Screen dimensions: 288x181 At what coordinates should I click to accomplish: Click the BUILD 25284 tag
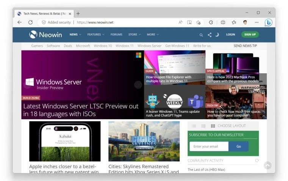pos(31,98)
